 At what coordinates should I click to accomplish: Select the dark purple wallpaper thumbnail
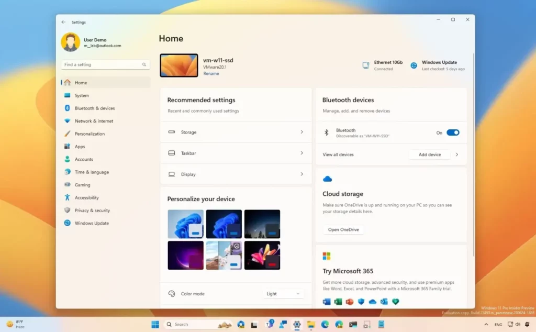click(185, 255)
